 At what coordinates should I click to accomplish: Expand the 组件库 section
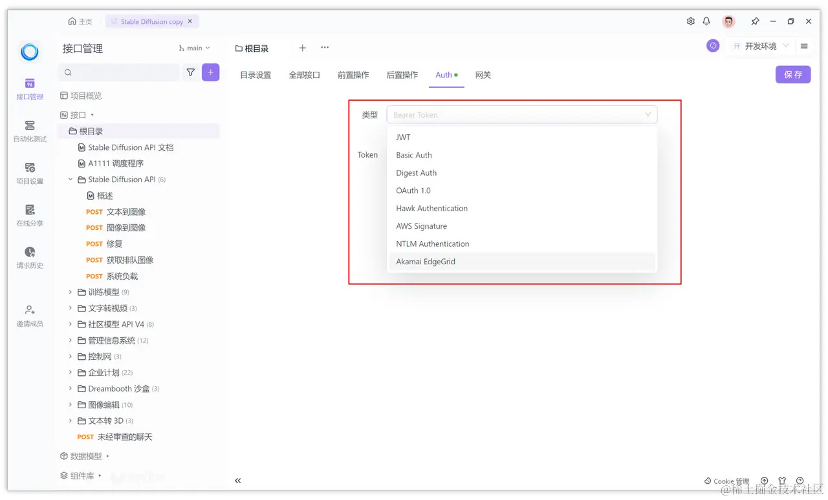point(100,475)
